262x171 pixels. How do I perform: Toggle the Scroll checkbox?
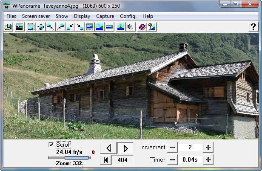coord(51,145)
